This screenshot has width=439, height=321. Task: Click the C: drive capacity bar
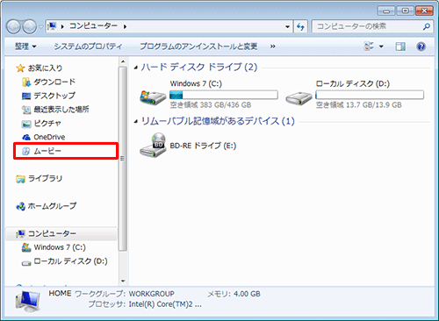coord(224,95)
